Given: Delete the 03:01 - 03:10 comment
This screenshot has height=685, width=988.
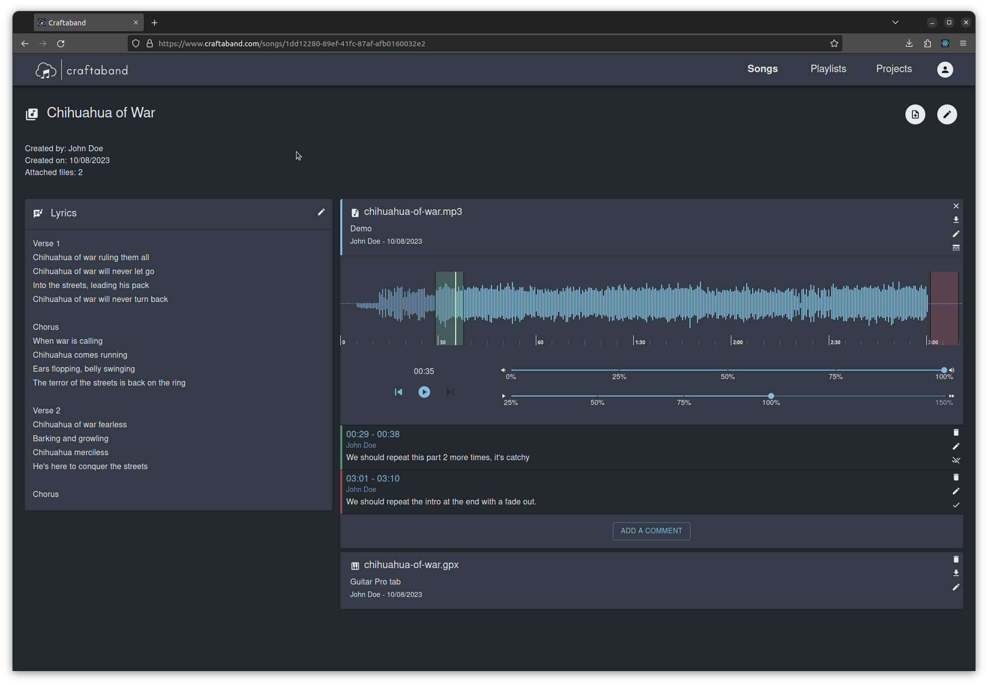Looking at the screenshot, I should coord(956,478).
